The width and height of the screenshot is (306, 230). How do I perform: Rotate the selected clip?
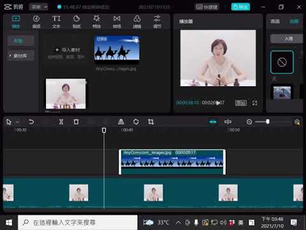pos(136,122)
